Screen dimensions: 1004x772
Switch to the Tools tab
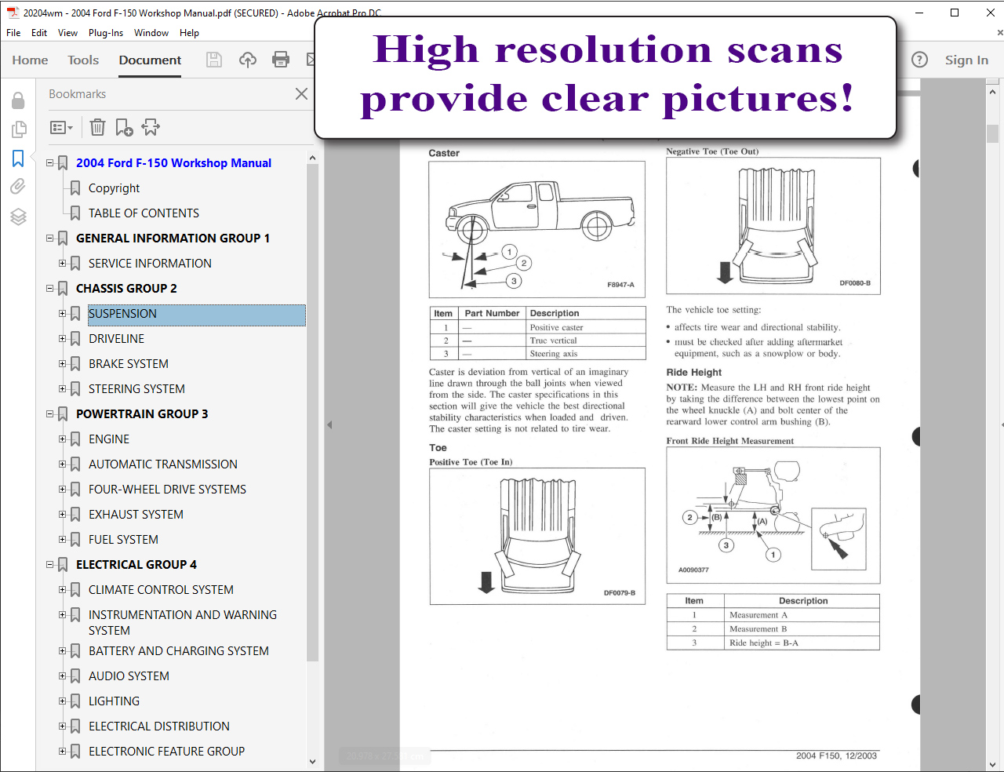83,60
